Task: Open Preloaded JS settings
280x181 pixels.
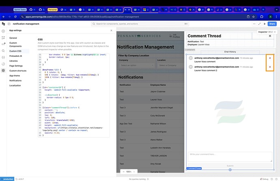Action: pyautogui.click(x=15, y=56)
